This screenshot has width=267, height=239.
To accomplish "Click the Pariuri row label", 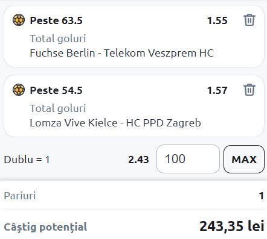I will 20,196.
